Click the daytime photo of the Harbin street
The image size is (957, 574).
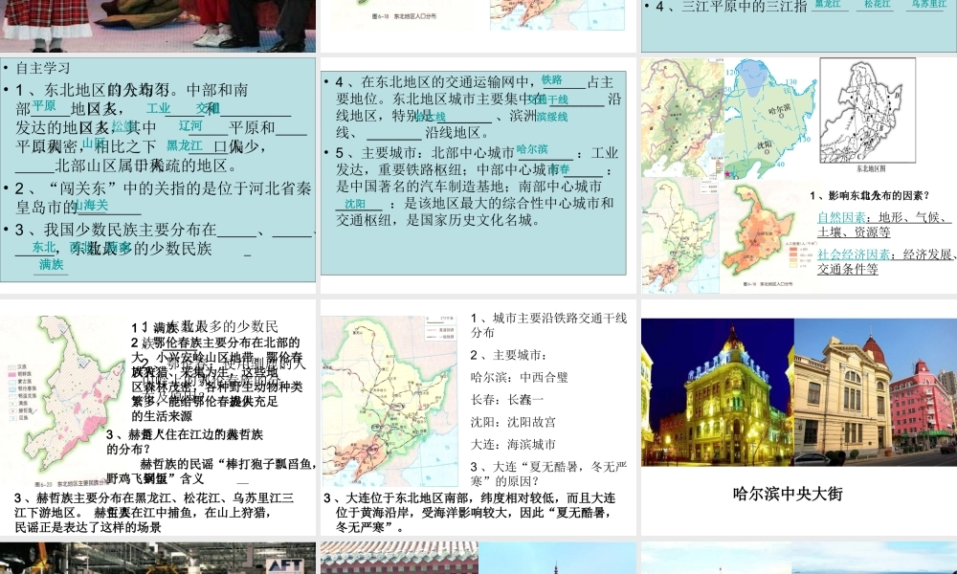876,392
